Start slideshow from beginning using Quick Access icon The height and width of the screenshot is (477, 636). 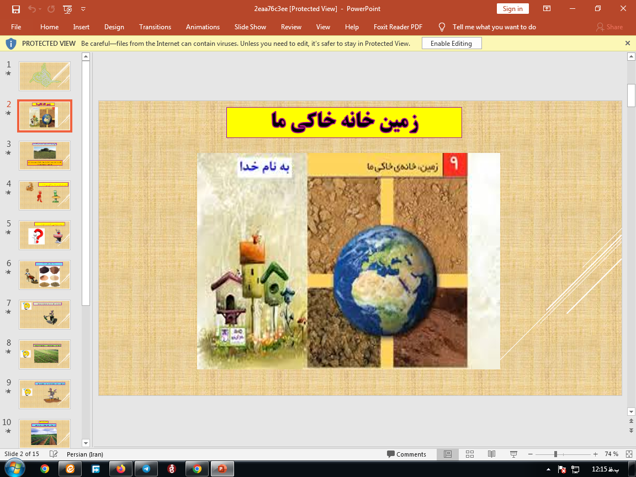tap(66, 9)
